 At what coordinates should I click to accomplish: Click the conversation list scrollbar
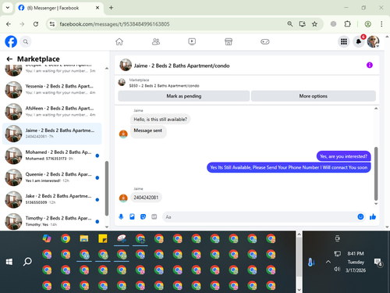click(x=107, y=188)
